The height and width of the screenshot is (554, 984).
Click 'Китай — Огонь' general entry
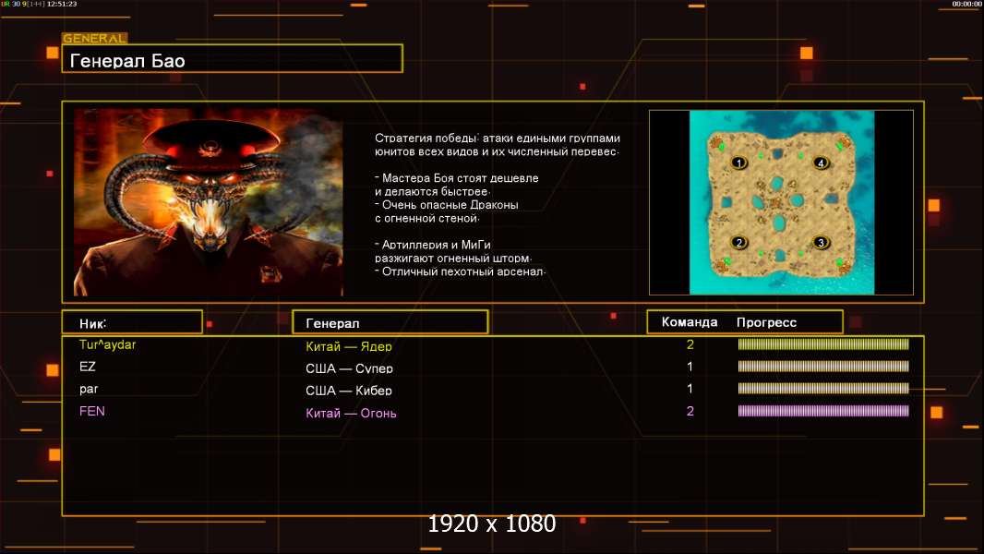point(351,413)
